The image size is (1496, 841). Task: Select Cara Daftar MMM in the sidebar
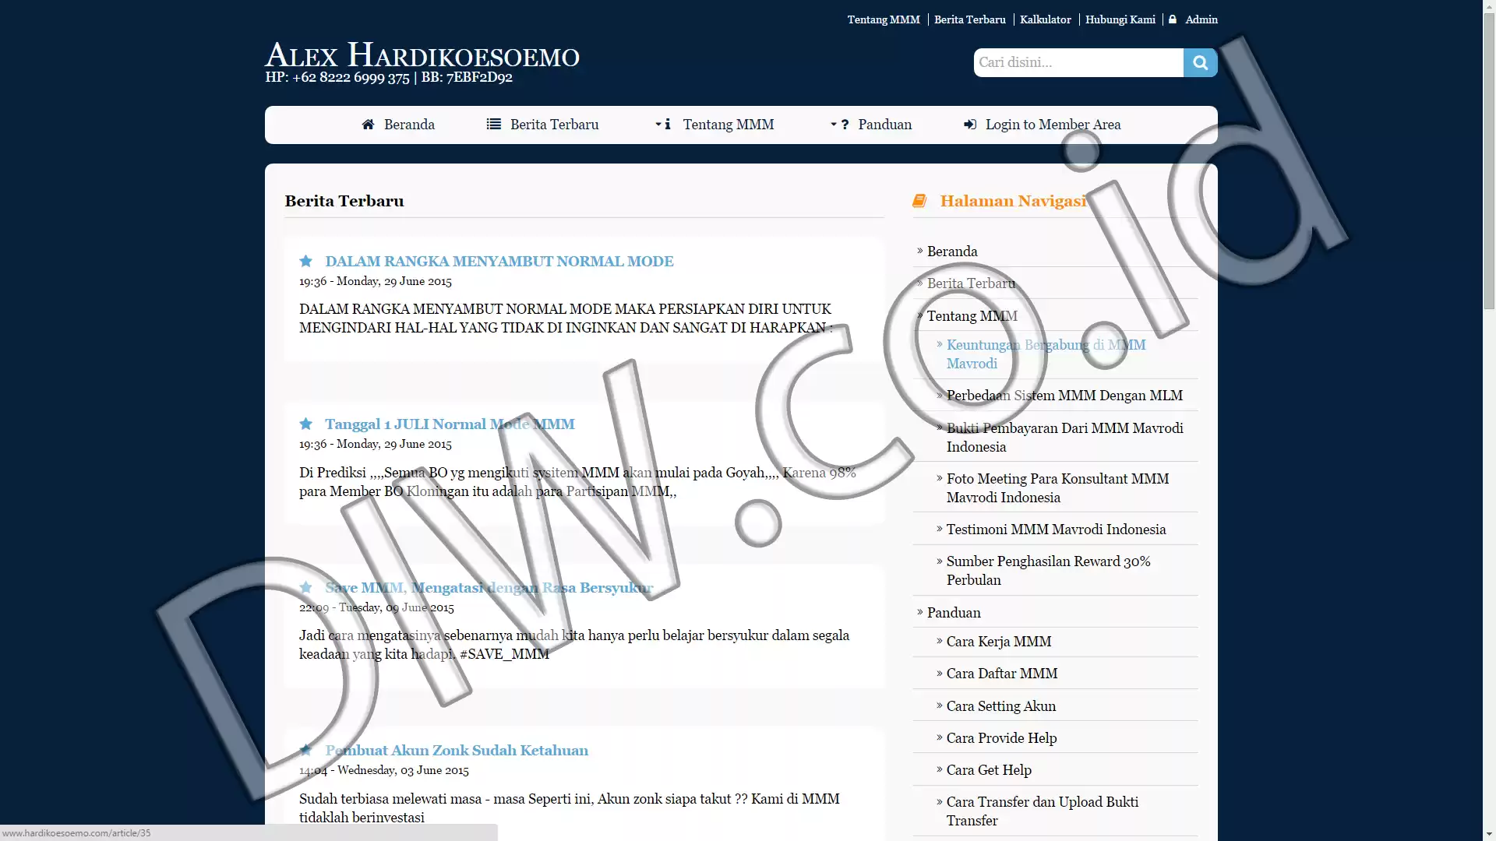point(1001,674)
